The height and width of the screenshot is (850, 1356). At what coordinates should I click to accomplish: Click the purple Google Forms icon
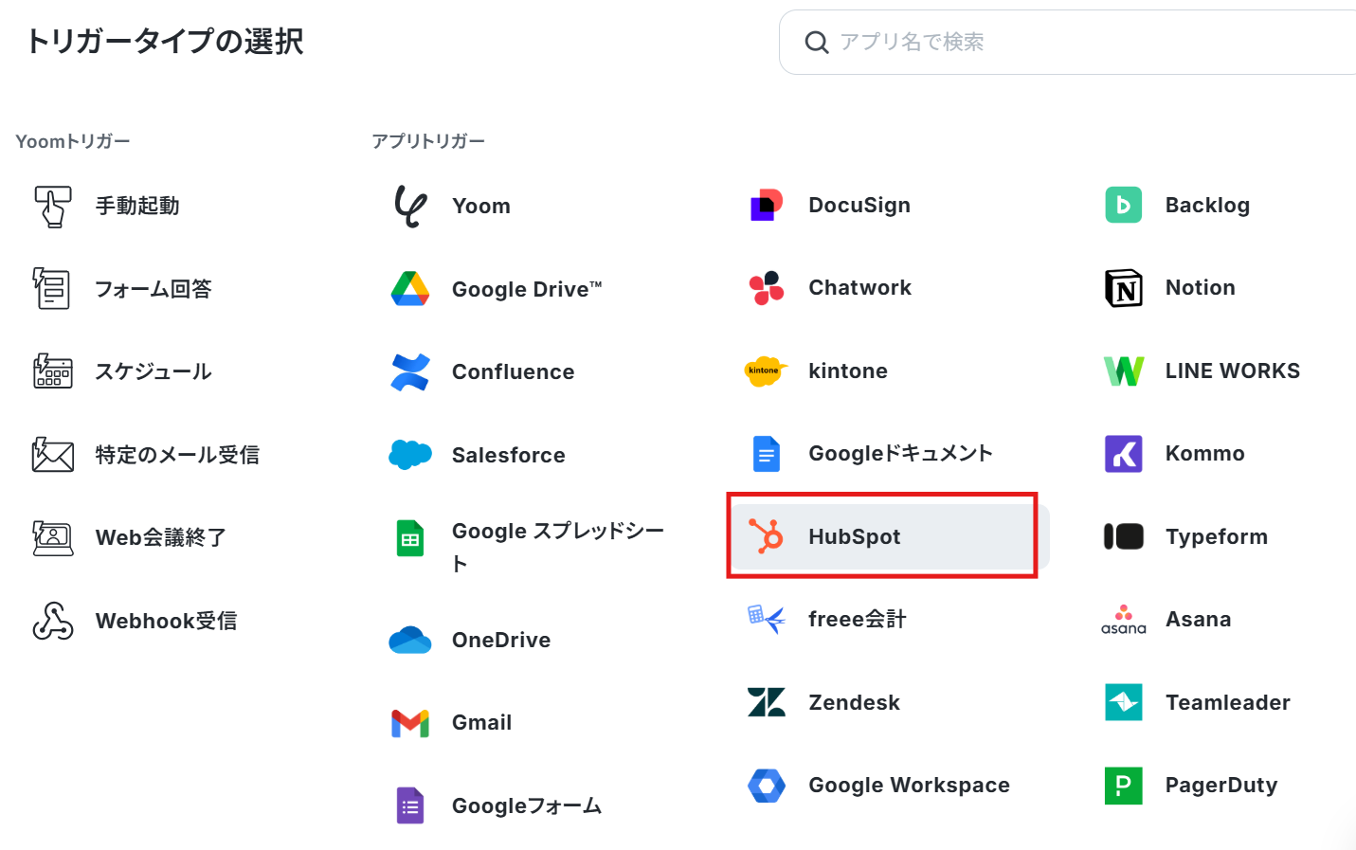click(x=410, y=805)
